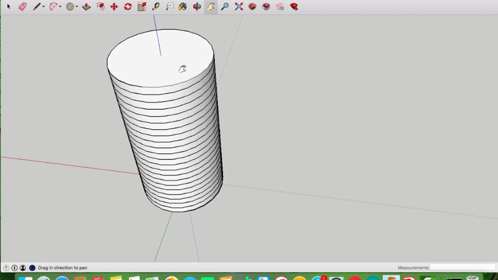Viewport: 498px width, 280px height.
Task: Click into the Measurements input box
Action: [x=463, y=268]
